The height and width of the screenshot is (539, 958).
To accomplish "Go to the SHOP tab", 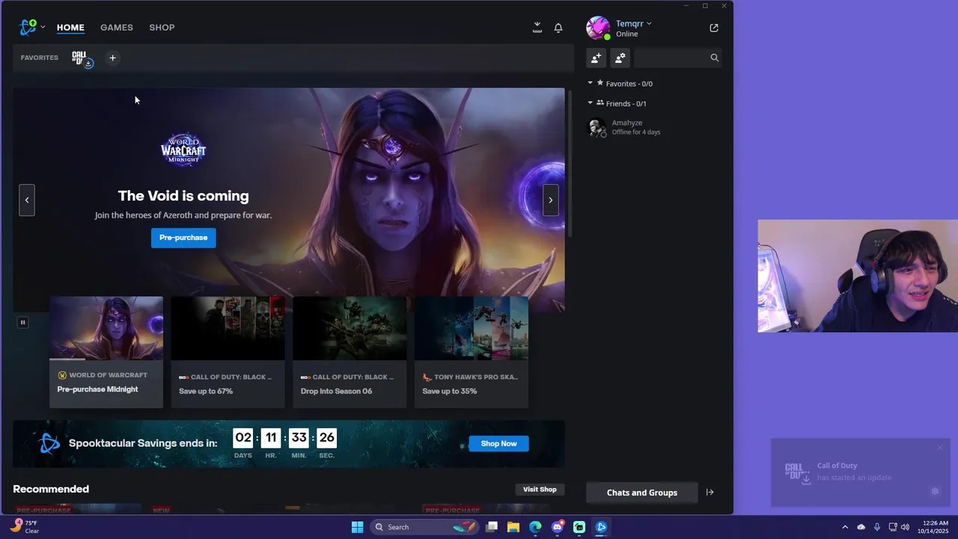I will [x=162, y=28].
